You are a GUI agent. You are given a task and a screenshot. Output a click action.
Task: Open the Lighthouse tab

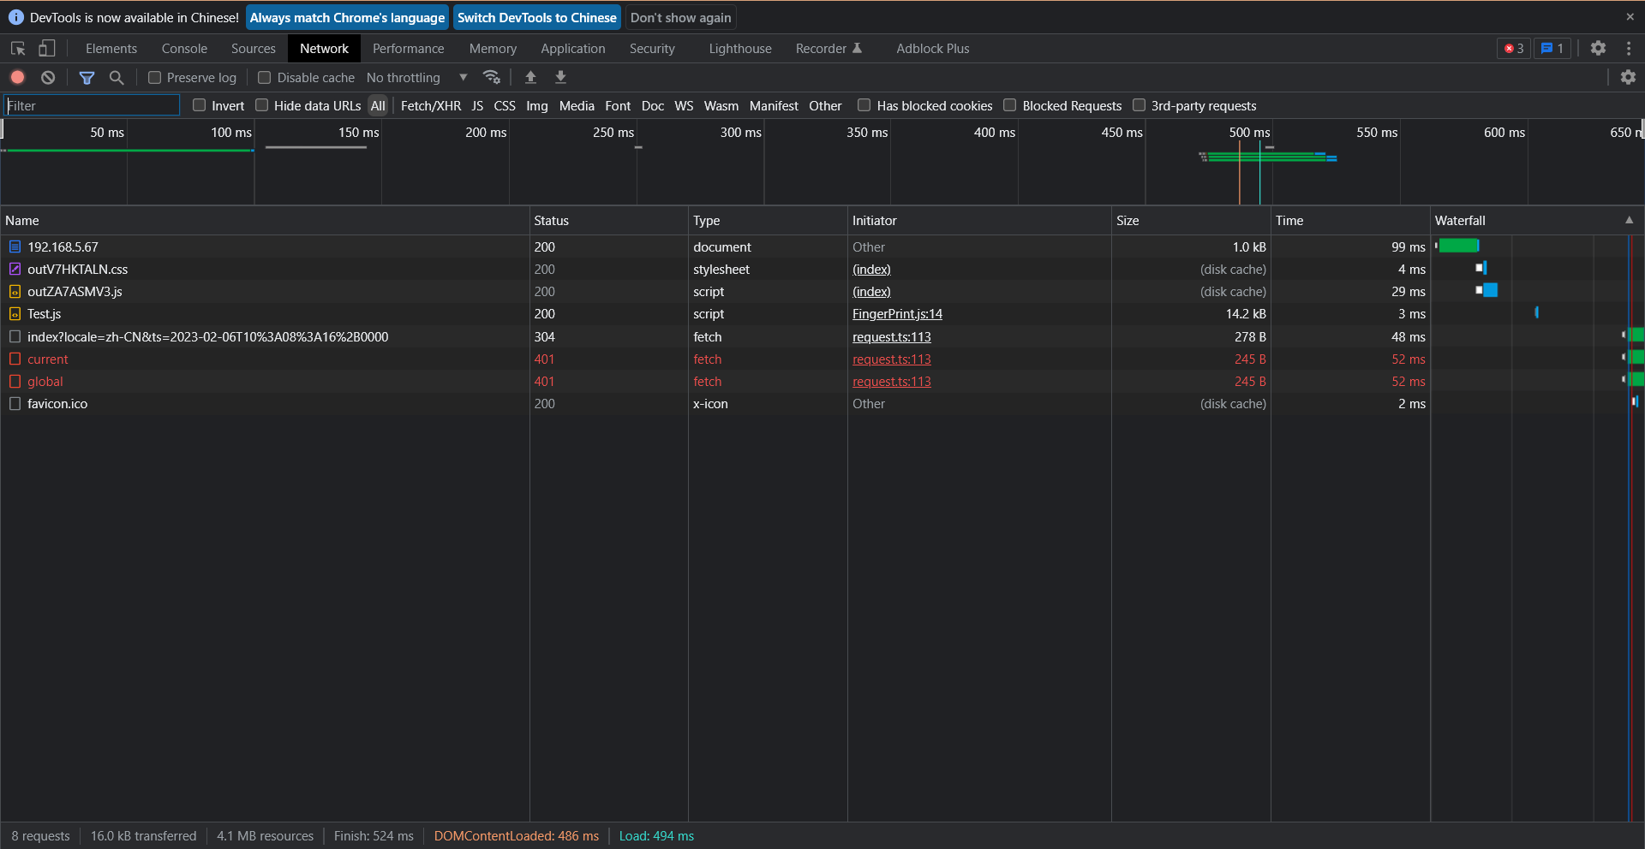tap(739, 49)
